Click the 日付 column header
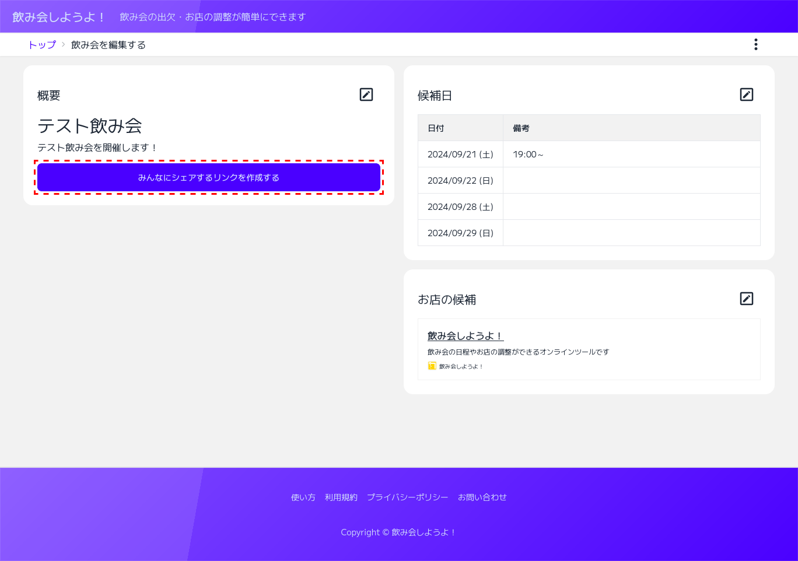The width and height of the screenshot is (798, 561). (461, 128)
